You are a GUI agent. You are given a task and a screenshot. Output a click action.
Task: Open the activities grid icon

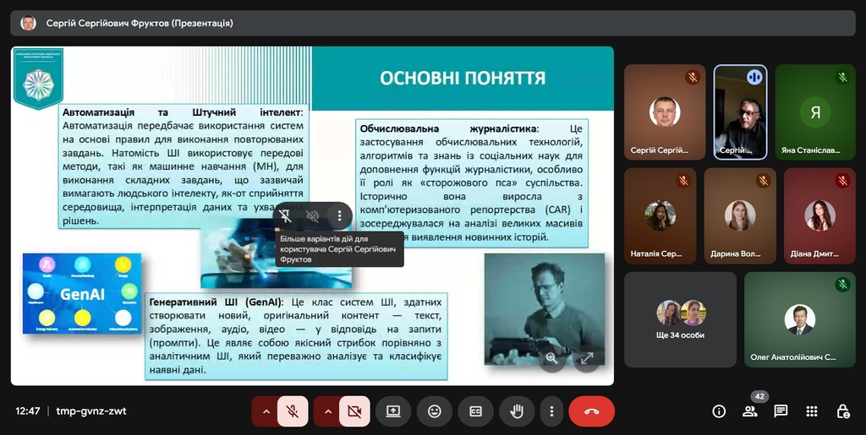[812, 411]
